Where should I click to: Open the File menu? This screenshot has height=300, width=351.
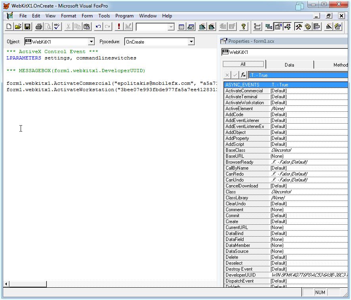click(23, 16)
